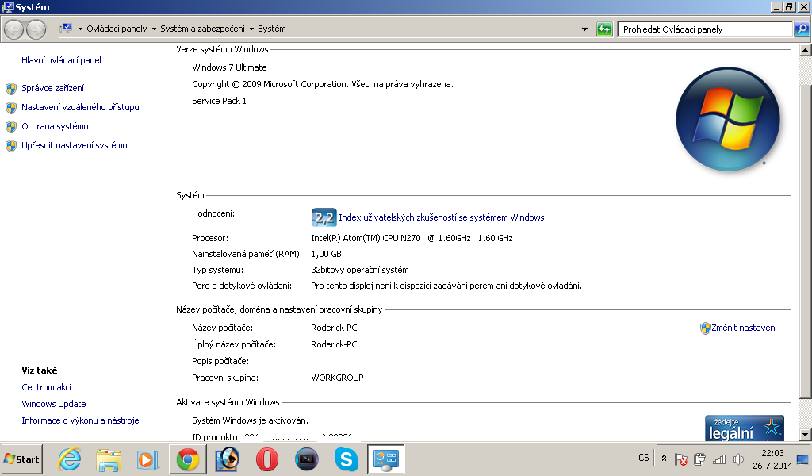Click the camera-like app icon on taskbar
This screenshot has width=812, height=476.
point(307,459)
